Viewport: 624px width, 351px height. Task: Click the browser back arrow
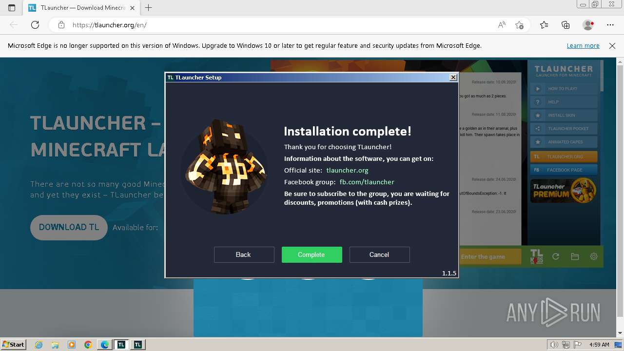[14, 25]
